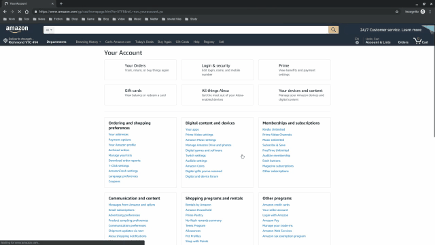Click the Incognito profile icon
435x245 pixels.
[423, 12]
